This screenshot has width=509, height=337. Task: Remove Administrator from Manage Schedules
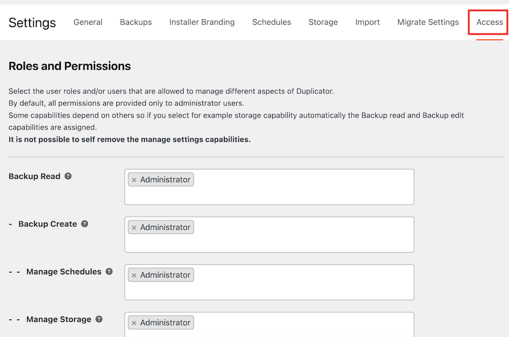pyautogui.click(x=134, y=276)
